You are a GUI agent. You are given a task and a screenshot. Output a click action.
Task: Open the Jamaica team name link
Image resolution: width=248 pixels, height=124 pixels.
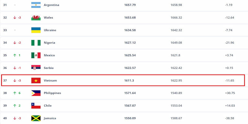[x=50, y=118]
